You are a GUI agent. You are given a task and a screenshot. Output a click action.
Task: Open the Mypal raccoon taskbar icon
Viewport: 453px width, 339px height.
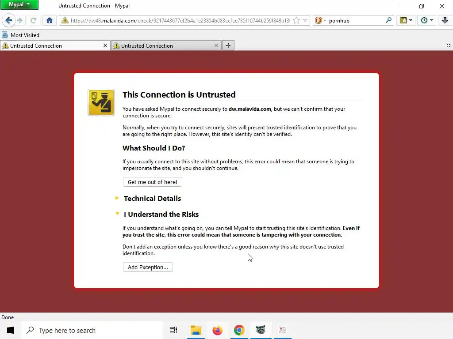(x=261, y=330)
